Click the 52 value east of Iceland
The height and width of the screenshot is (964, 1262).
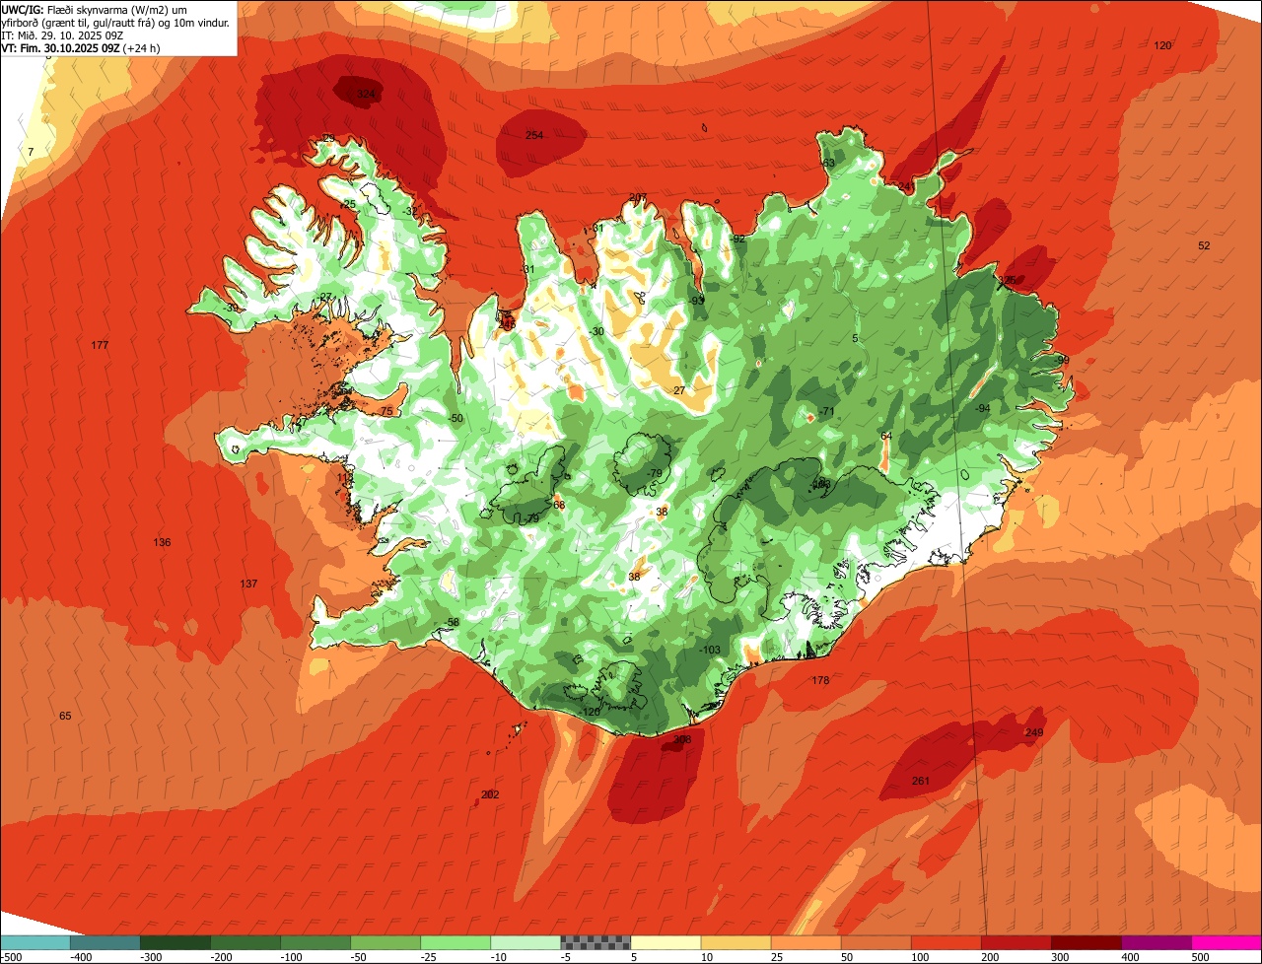(1204, 245)
